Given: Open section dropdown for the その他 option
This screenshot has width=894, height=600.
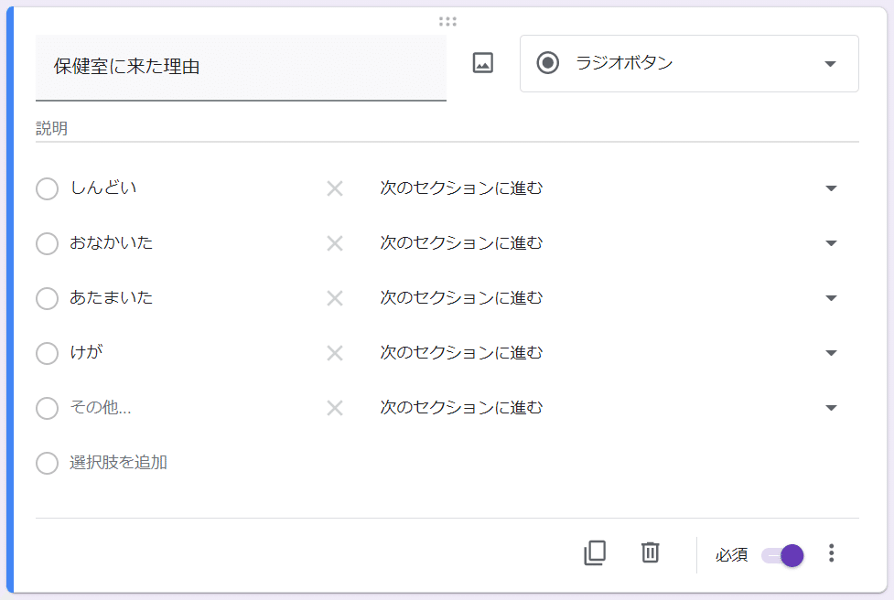Looking at the screenshot, I should pos(609,408).
